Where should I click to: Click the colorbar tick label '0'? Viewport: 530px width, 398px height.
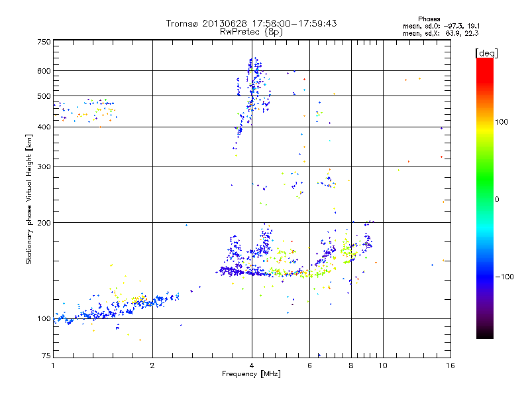pos(496,200)
